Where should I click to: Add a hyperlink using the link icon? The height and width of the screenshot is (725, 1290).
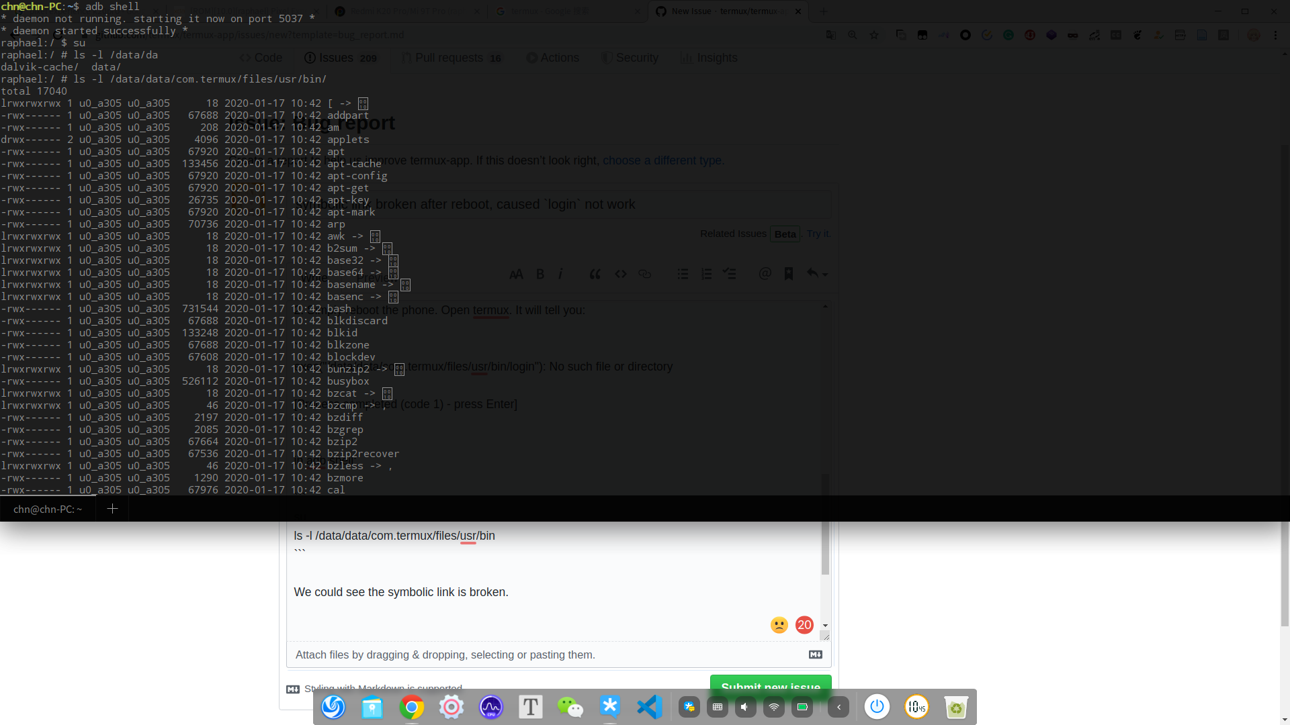645,274
